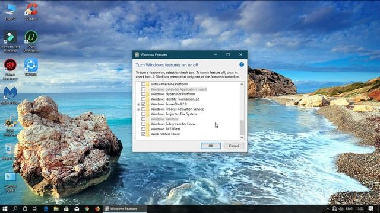Open Microsoft Store from taskbar
This screenshot has width=380, height=213.
66,209
